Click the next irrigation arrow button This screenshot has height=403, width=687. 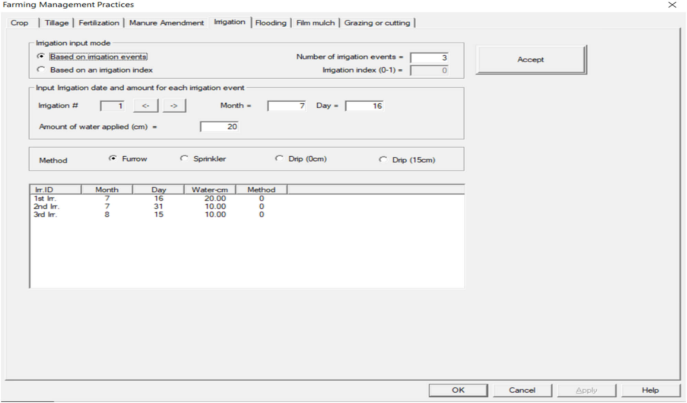174,106
